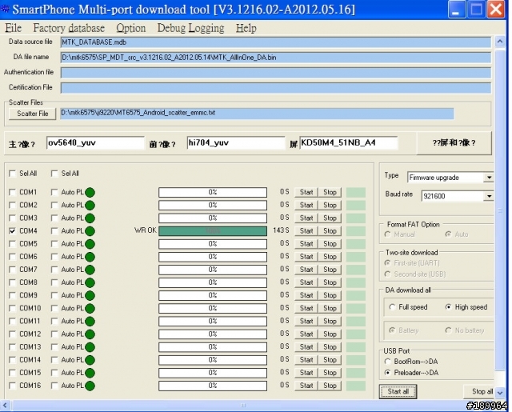Click the green status light for COM1
The width and height of the screenshot is (512, 412).
pyautogui.click(x=90, y=192)
